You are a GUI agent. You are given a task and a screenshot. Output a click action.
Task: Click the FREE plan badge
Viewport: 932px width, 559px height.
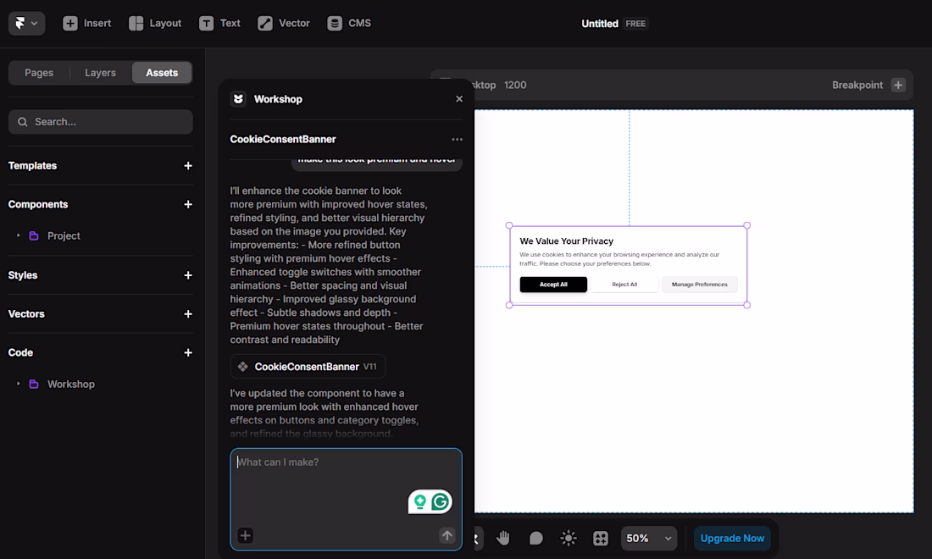pos(635,24)
